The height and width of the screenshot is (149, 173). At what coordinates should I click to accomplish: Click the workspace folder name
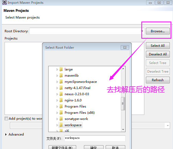tap(73, 125)
